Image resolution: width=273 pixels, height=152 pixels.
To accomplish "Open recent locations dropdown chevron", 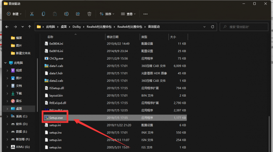I will point(23,27).
